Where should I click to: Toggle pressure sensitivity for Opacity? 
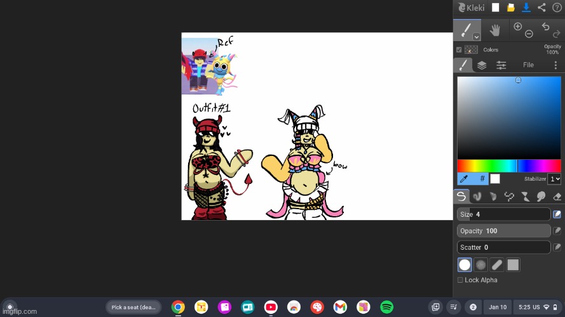pyautogui.click(x=557, y=231)
